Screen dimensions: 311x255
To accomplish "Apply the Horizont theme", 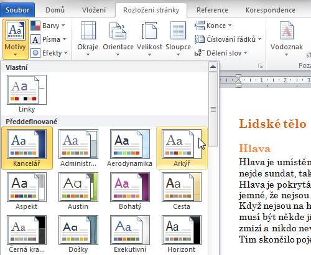I will (182, 234).
